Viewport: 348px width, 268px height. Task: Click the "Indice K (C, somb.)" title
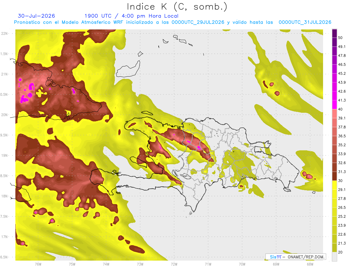177,7
